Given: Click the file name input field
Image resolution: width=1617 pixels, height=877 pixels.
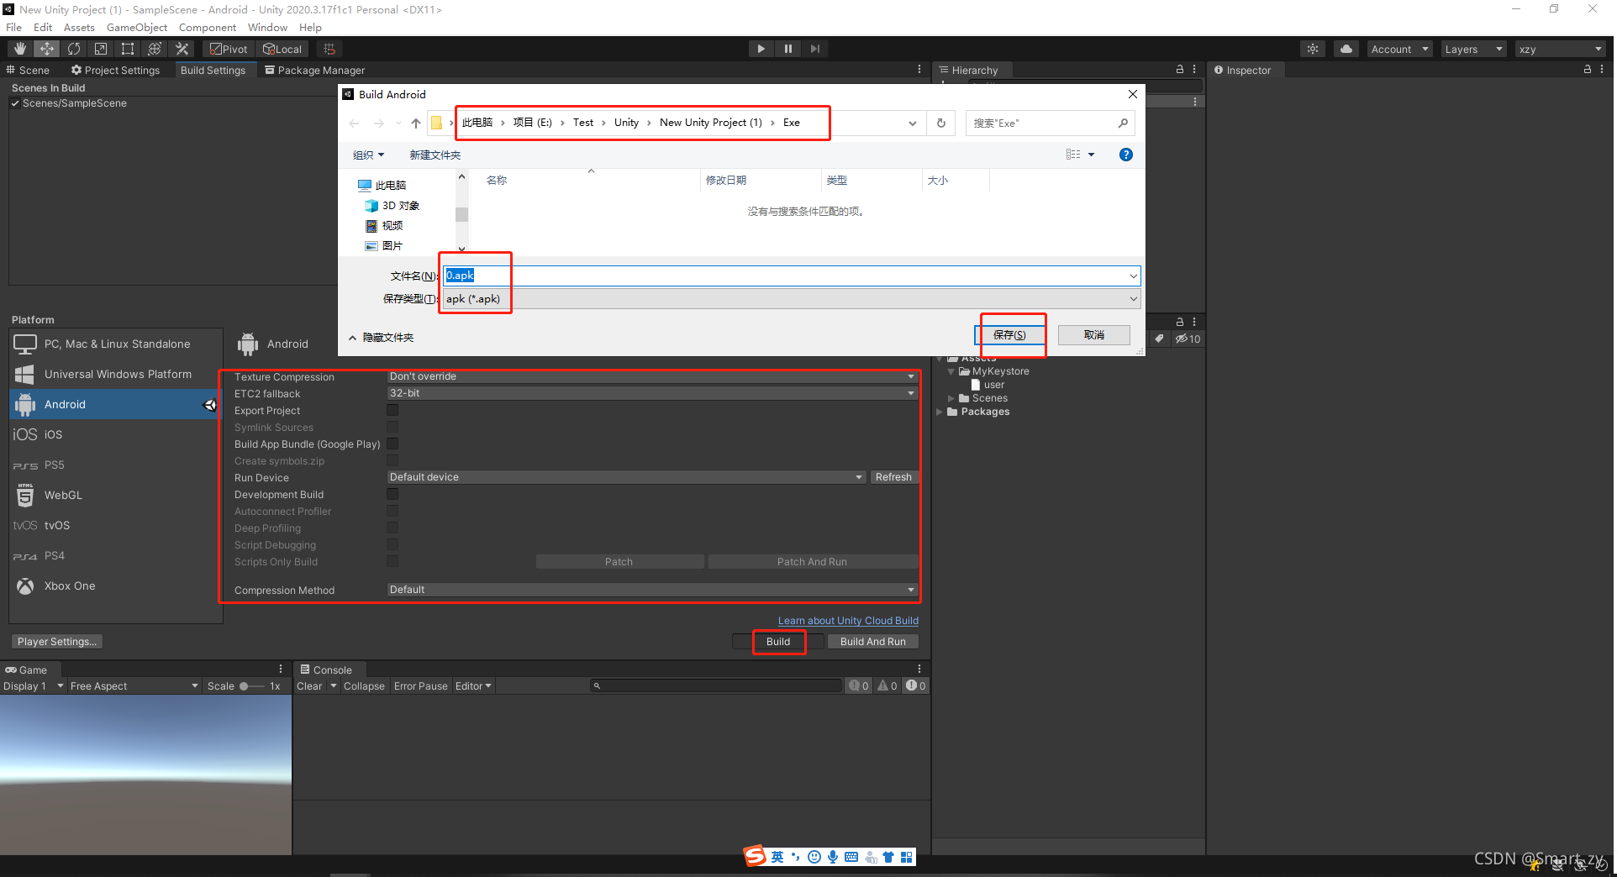Looking at the screenshot, I should click(x=791, y=276).
